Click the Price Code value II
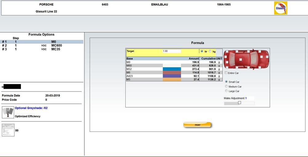308x157 pixels. click(x=46, y=100)
